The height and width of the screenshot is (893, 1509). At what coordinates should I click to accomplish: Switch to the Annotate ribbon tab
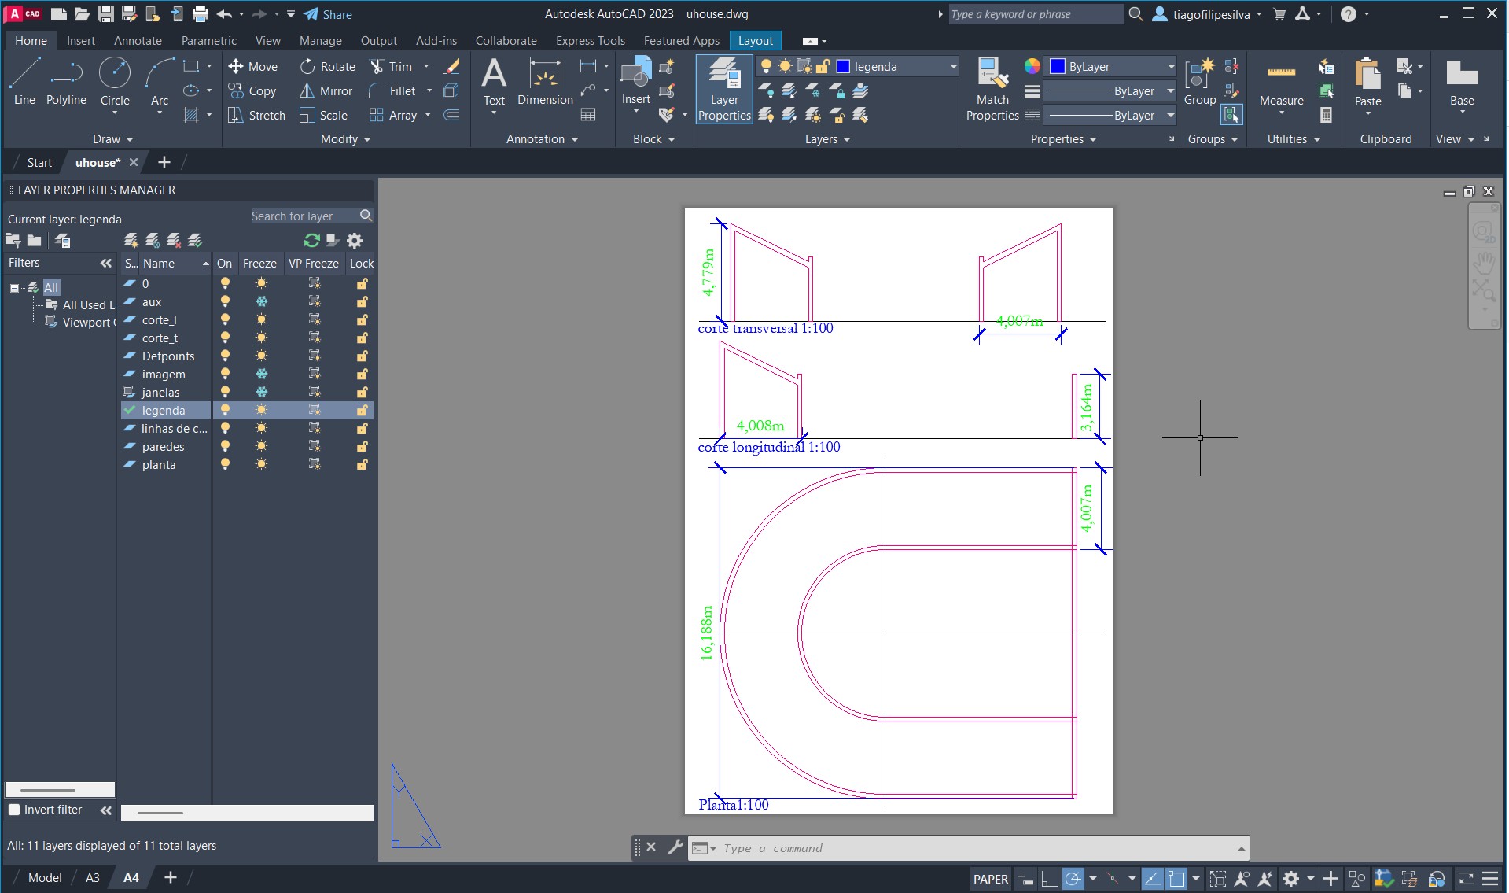pos(138,41)
